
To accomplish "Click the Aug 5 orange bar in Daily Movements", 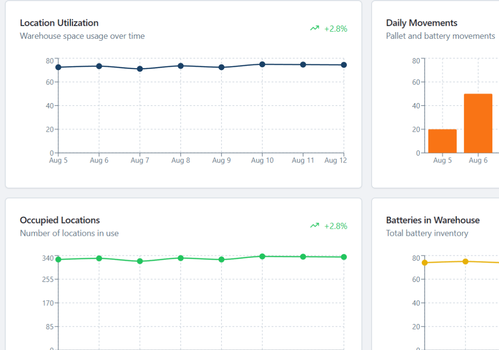I will 442,141.
